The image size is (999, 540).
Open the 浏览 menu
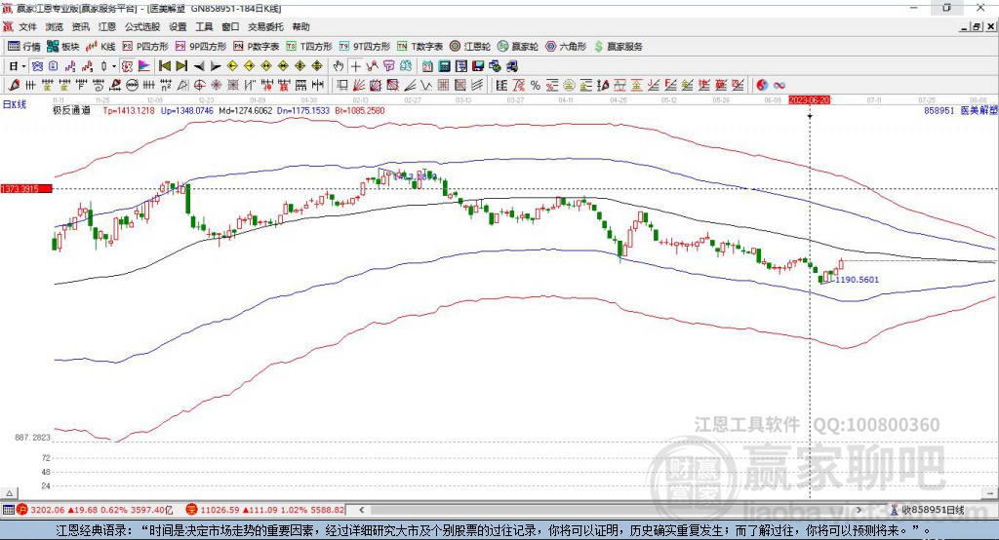click(55, 26)
